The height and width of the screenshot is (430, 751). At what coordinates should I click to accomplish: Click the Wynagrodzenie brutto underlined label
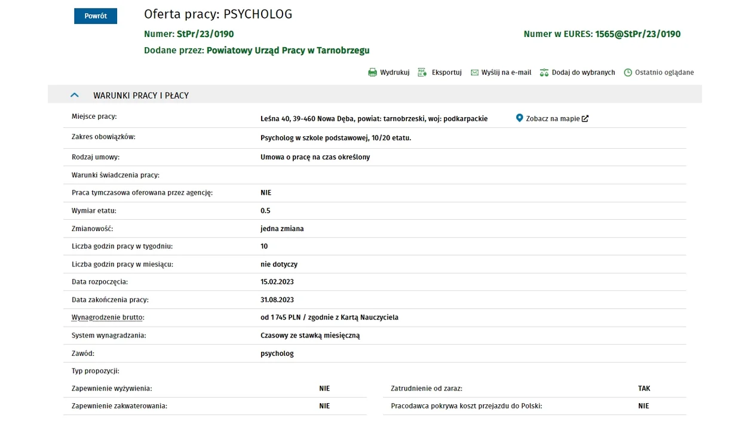tap(108, 318)
